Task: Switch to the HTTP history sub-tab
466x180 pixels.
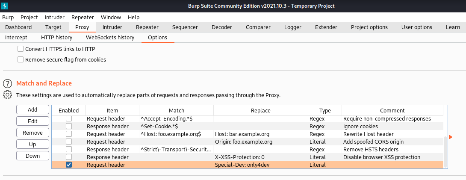Action: pyautogui.click(x=56, y=37)
